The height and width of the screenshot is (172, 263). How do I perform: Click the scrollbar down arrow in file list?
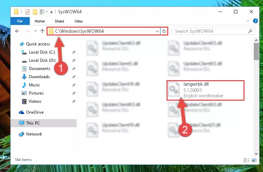coord(256,154)
